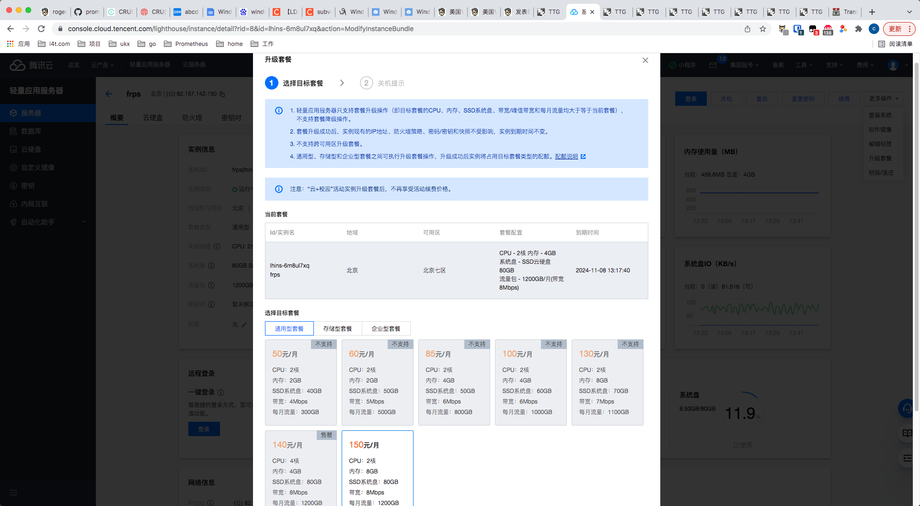Open the 小程序 icon in header
This screenshot has width=920, height=506.
(x=683, y=65)
